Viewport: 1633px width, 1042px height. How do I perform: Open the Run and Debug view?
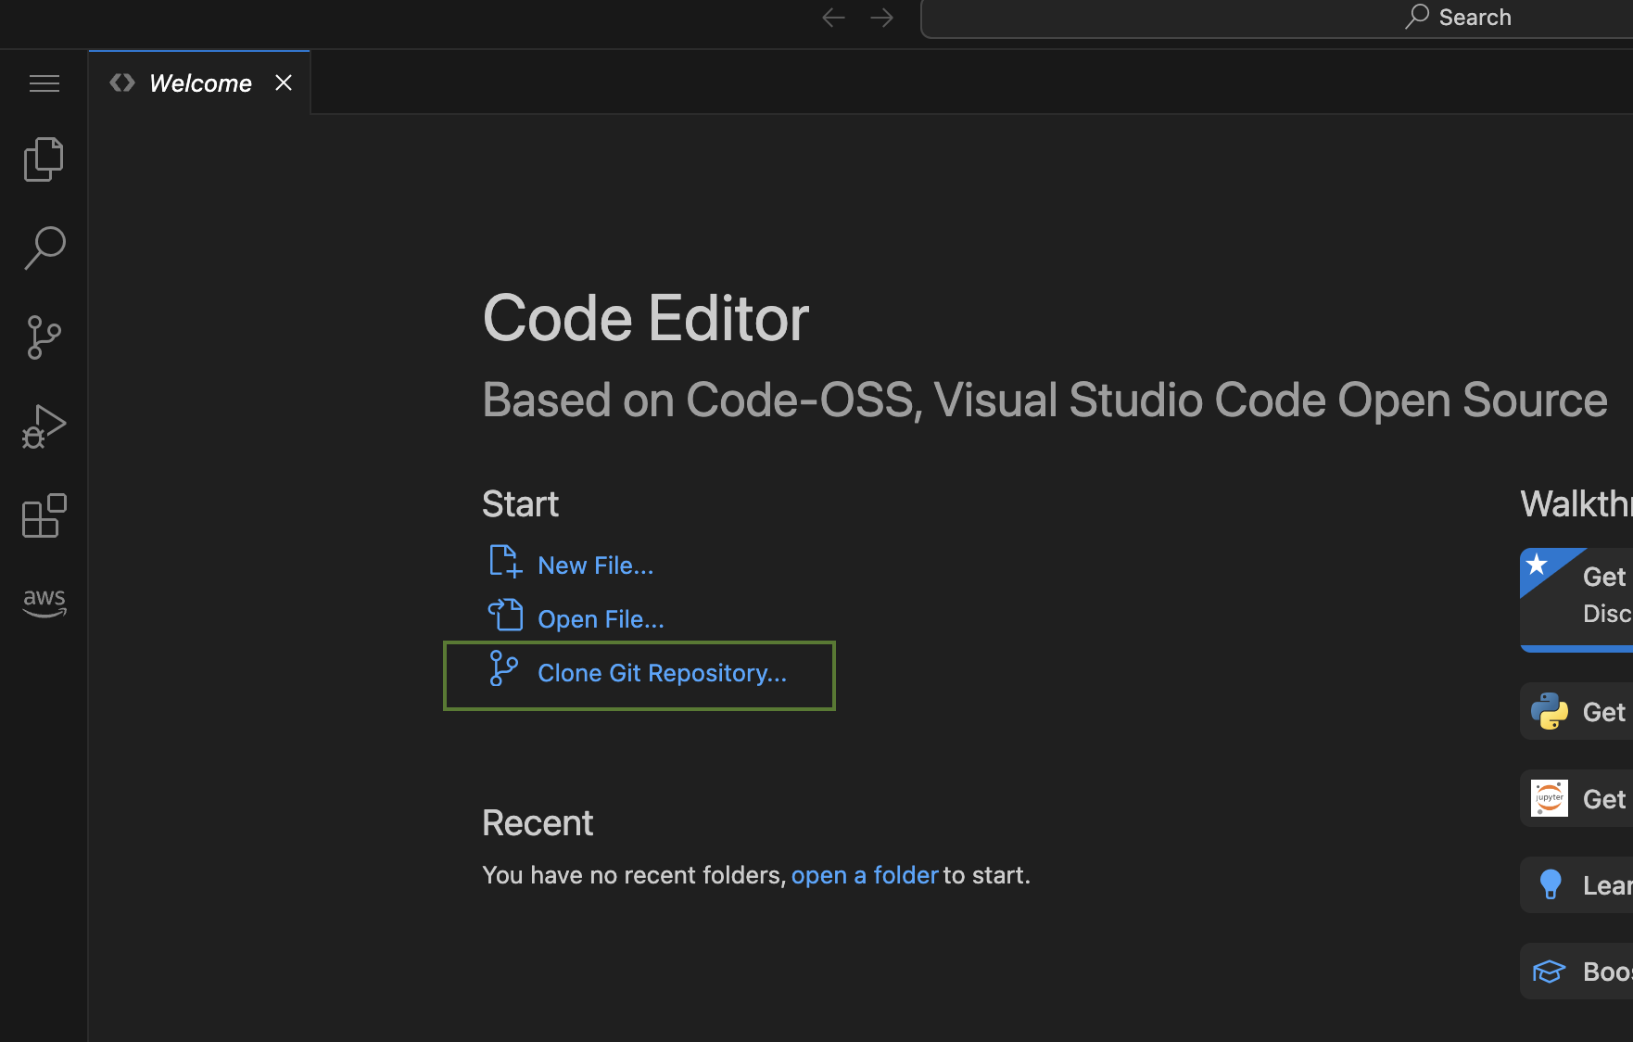coord(44,426)
